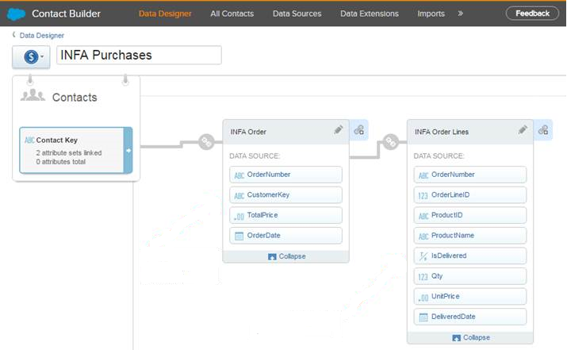Edit INFA Order Lines with the pencil icon
Image resolution: width=567 pixels, height=350 pixels.
click(523, 129)
